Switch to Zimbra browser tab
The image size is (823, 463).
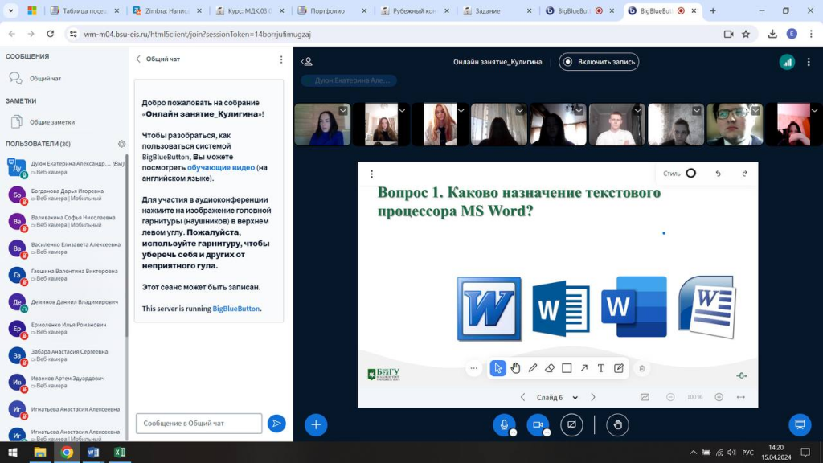pyautogui.click(x=166, y=10)
